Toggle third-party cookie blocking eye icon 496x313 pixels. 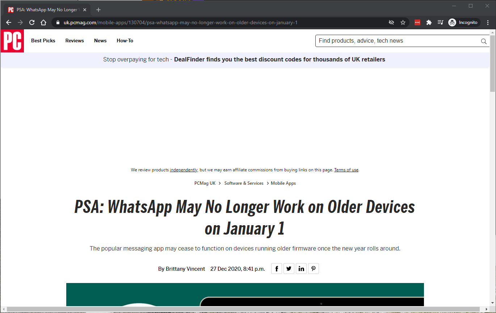[x=391, y=22]
